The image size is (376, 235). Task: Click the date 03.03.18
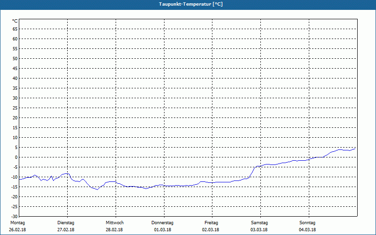tap(259, 230)
